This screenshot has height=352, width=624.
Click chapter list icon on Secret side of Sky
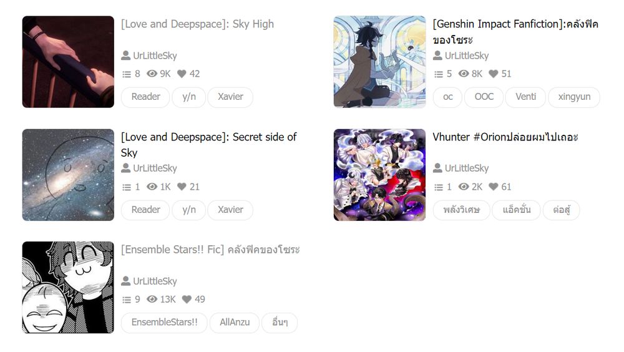(127, 187)
